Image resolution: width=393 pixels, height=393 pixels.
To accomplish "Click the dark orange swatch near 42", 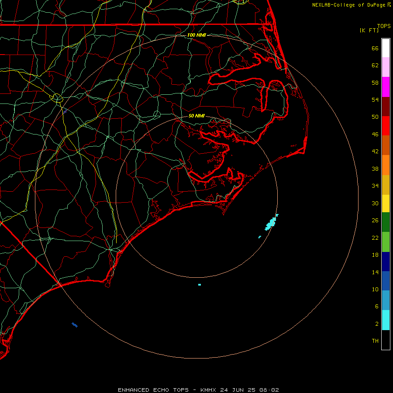I will (x=386, y=145).
